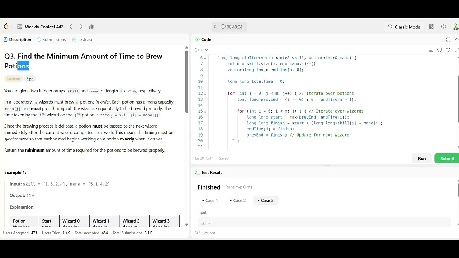
Task: Select Case 3 result
Action: pos(266,200)
